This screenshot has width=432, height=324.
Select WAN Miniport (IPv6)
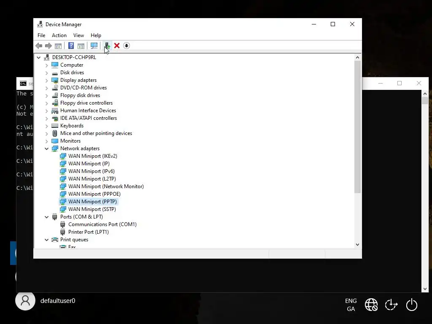(x=92, y=171)
